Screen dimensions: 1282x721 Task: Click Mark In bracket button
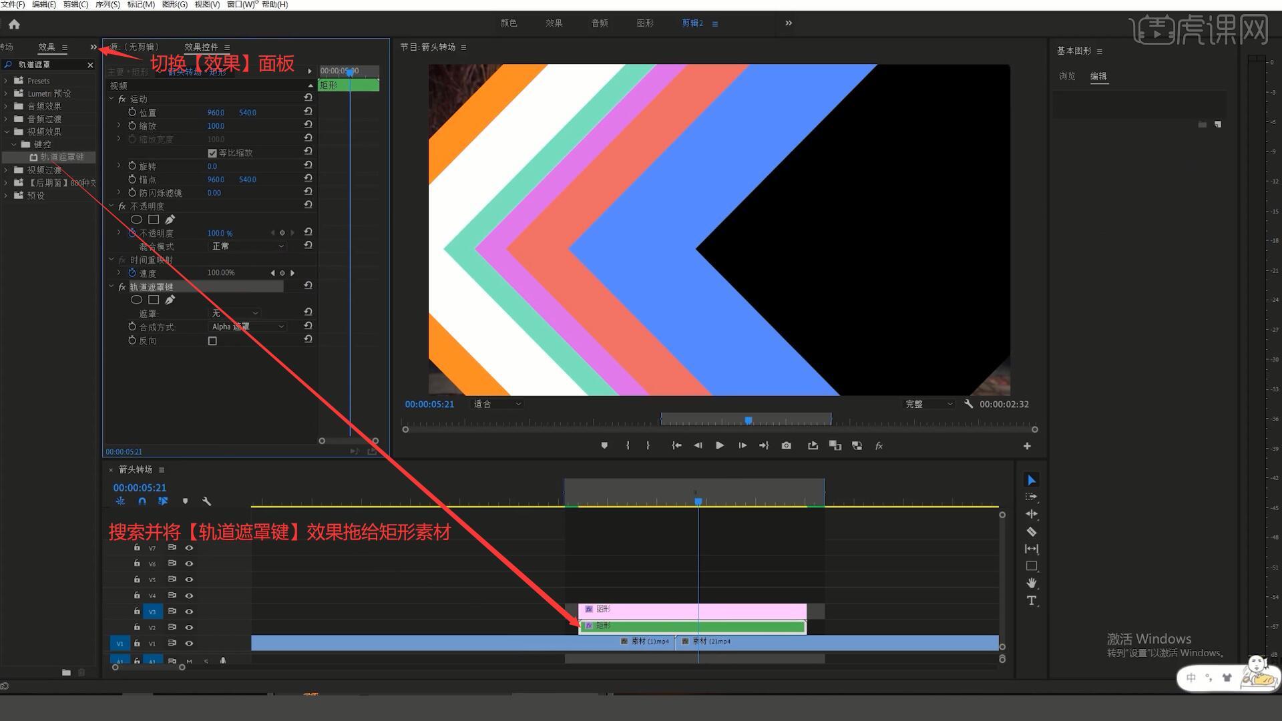tap(628, 445)
